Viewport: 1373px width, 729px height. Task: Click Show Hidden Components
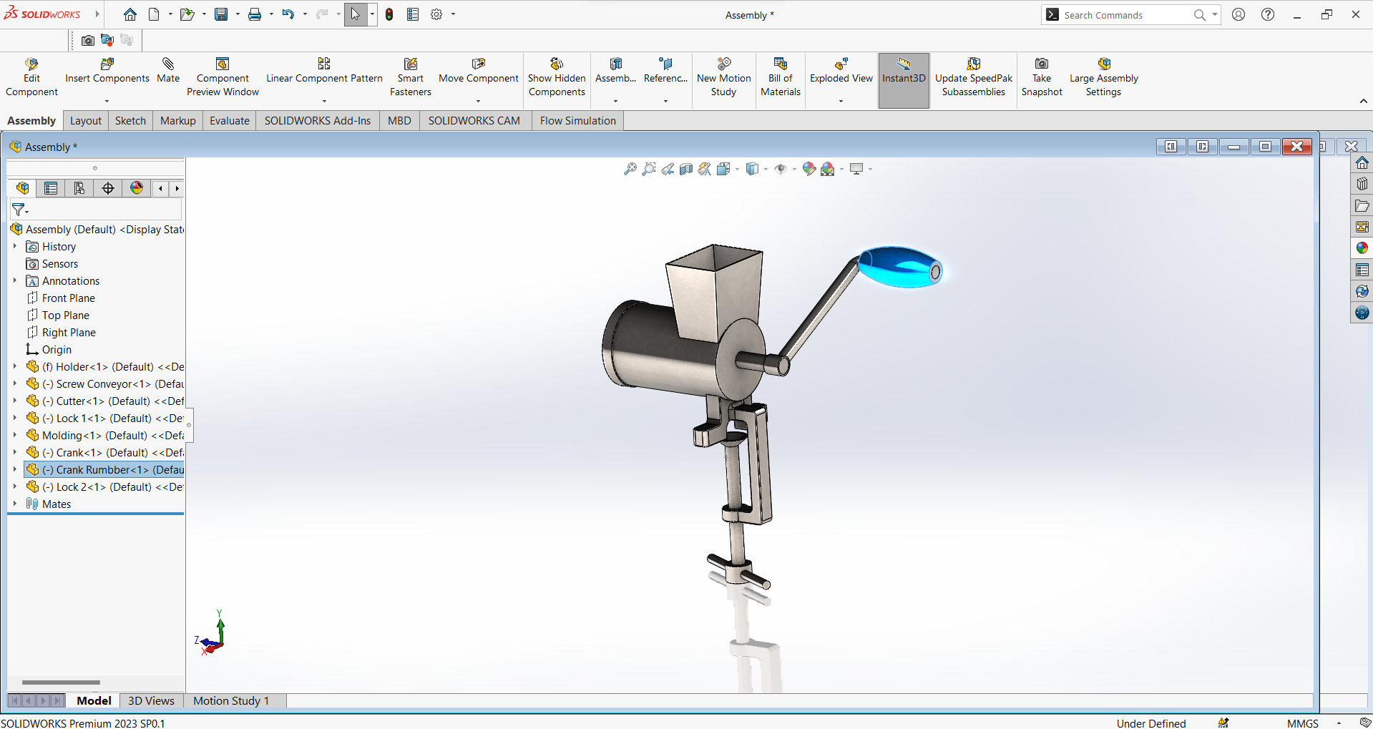pos(557,77)
